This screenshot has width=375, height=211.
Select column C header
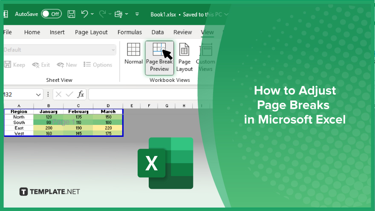(78, 106)
